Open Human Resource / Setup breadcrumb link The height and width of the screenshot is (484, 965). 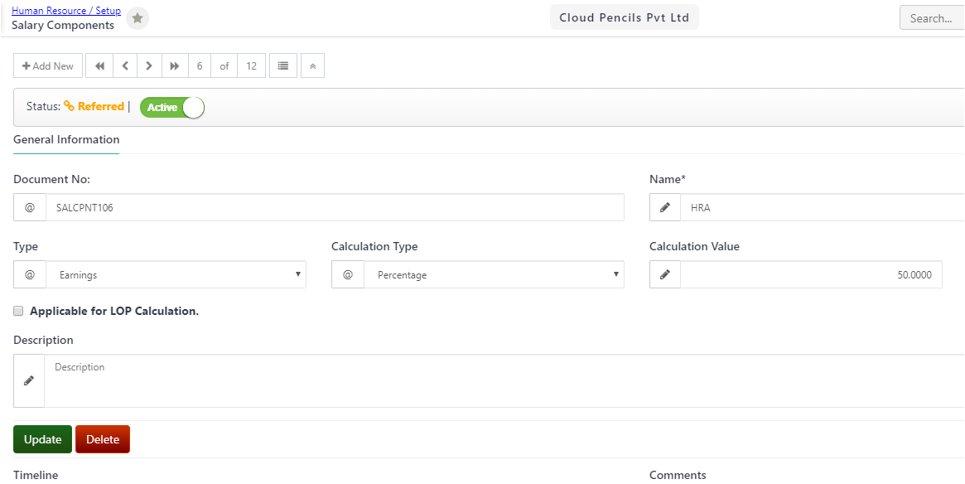pos(66,11)
